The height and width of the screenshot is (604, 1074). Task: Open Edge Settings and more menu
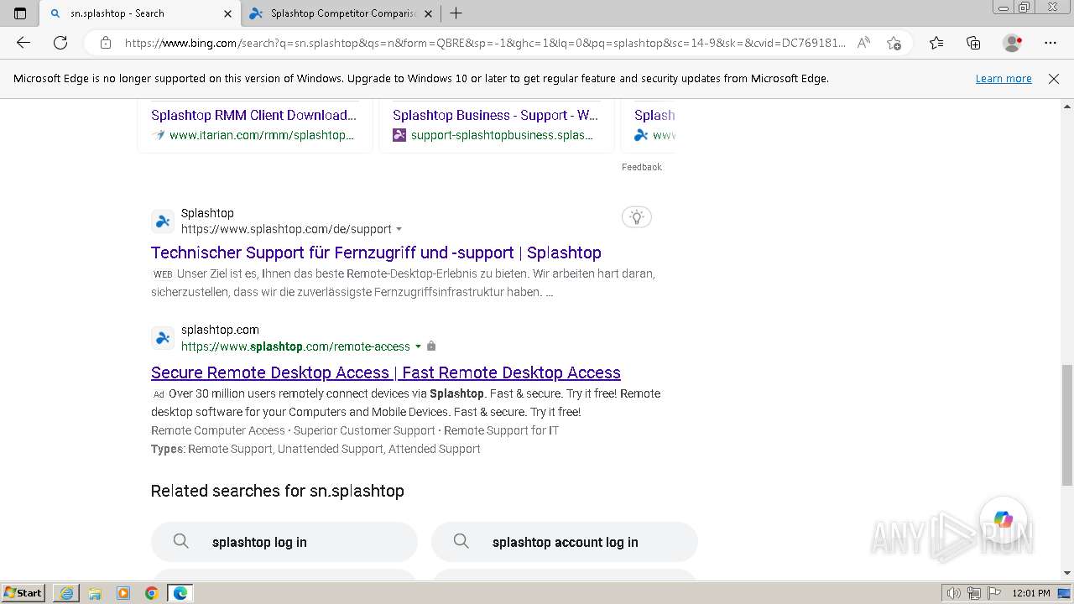click(1051, 43)
